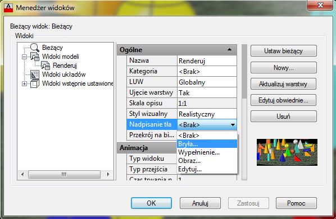Viewport: 336px width, 219px height.
Task: Choose Edytuj... from the dropdown list
Action: click(207, 169)
